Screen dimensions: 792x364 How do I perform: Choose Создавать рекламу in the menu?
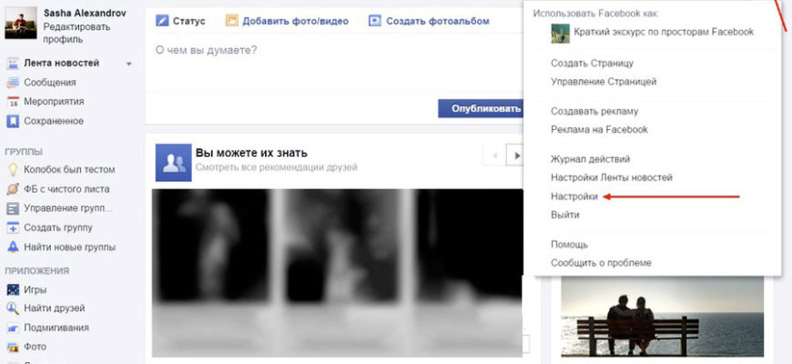coord(594,111)
